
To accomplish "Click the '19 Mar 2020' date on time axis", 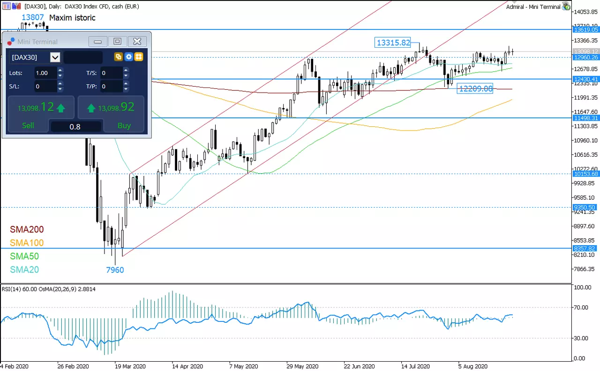I will [129, 366].
